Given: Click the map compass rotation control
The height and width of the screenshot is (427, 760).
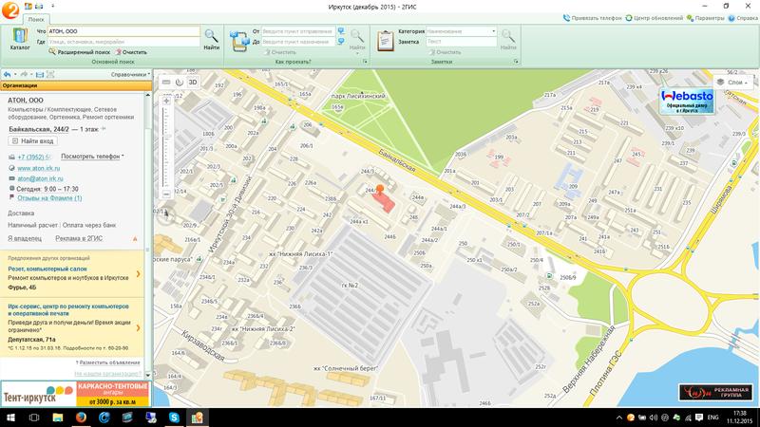Looking at the screenshot, I should (x=165, y=214).
